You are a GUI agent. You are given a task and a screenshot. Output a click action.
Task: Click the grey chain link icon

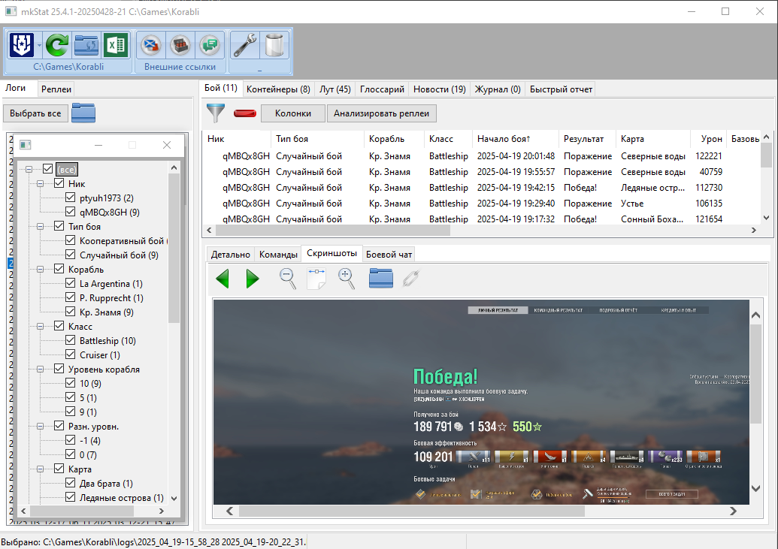tap(411, 278)
